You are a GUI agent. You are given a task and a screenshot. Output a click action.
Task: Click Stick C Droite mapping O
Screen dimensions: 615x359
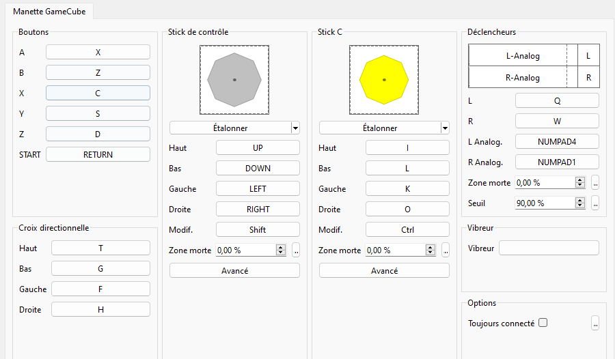[407, 209]
